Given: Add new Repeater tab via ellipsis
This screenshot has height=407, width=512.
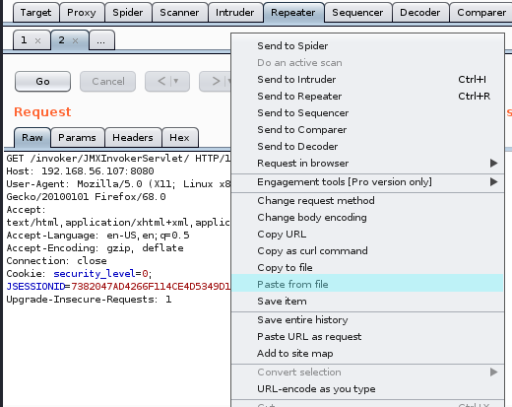Looking at the screenshot, I should (101, 40).
